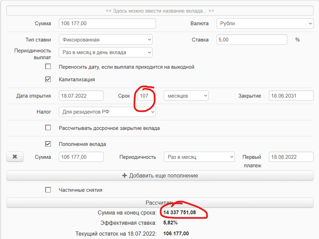Click the Капитализация label text

77,80
